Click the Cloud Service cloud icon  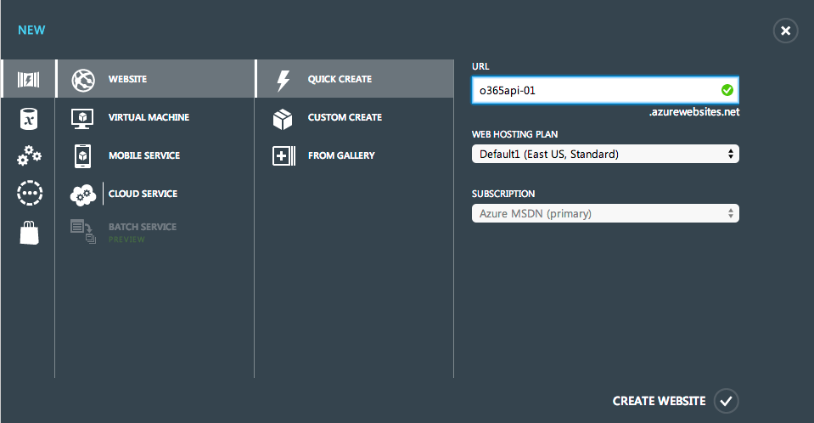pos(83,195)
